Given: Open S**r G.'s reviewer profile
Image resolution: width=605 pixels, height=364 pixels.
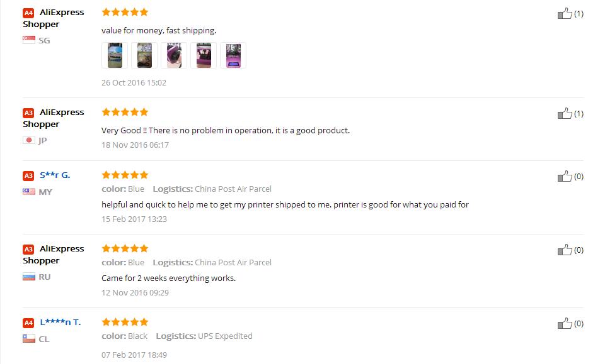Looking at the screenshot, I should pyautogui.click(x=55, y=175).
